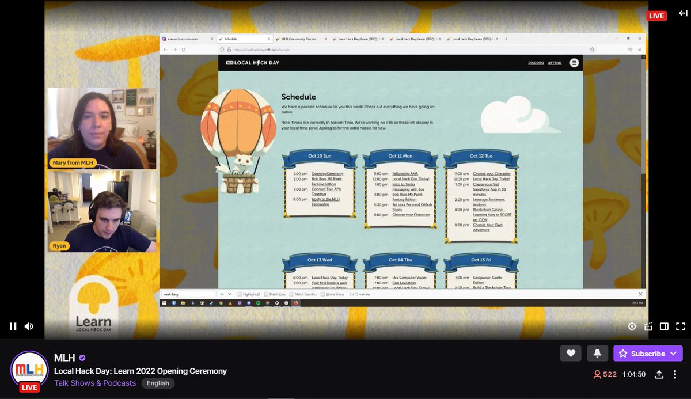Viewport: 691px width, 399px height.
Task: Close the find bar
Action: (x=640, y=294)
